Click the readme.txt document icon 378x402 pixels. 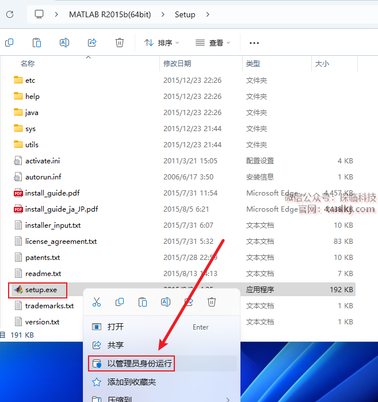click(x=18, y=273)
